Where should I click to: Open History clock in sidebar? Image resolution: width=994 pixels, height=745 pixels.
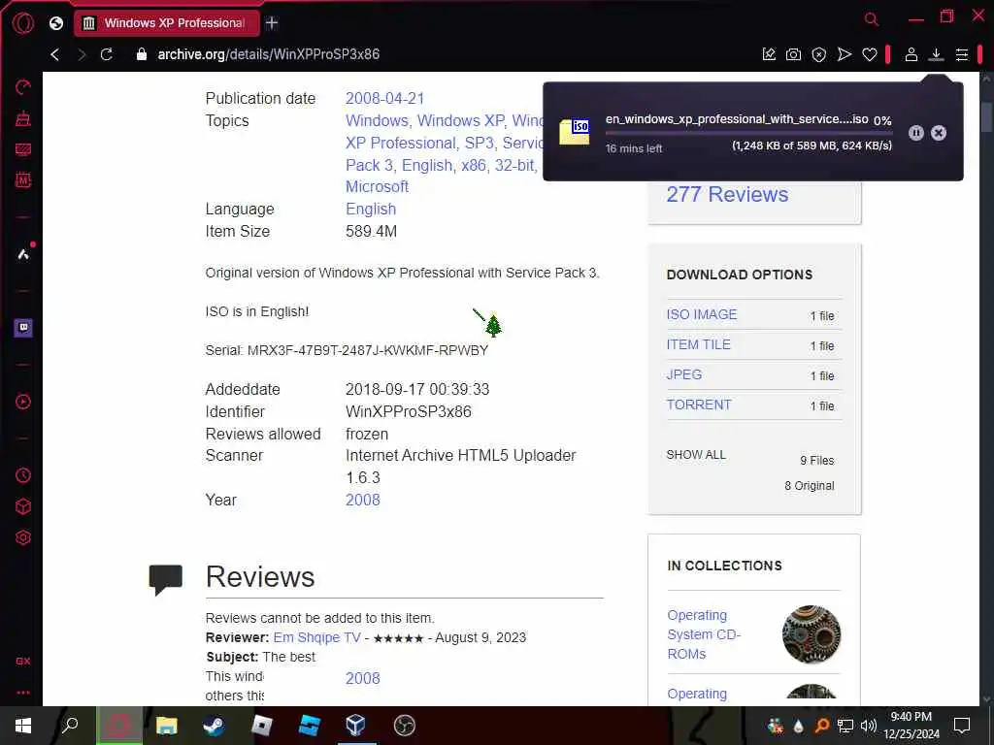click(x=23, y=475)
